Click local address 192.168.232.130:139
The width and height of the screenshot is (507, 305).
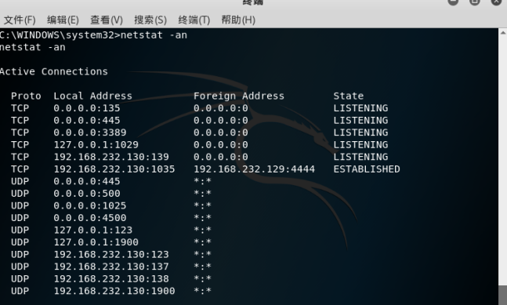point(111,157)
